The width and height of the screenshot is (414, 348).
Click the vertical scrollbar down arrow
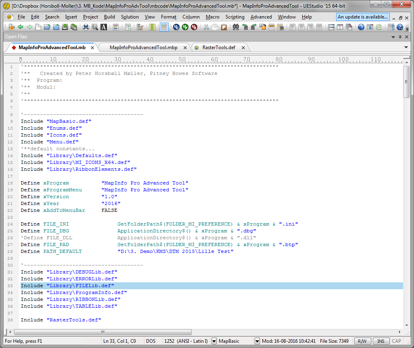(407, 325)
